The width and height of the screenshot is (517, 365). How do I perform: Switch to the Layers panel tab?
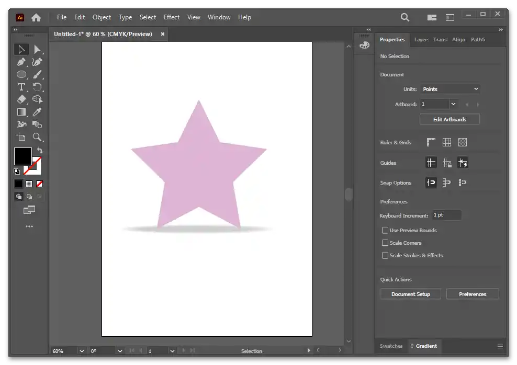coord(421,40)
